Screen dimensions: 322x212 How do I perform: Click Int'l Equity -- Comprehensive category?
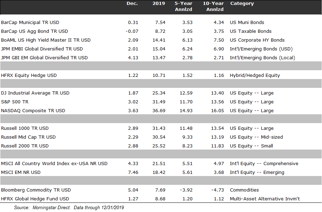coord(264,164)
